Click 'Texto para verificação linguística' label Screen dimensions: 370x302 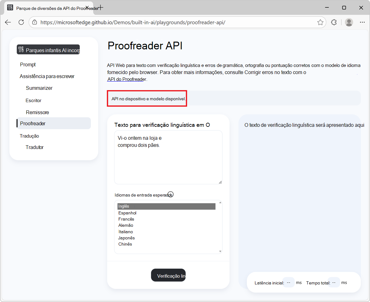tap(162, 125)
